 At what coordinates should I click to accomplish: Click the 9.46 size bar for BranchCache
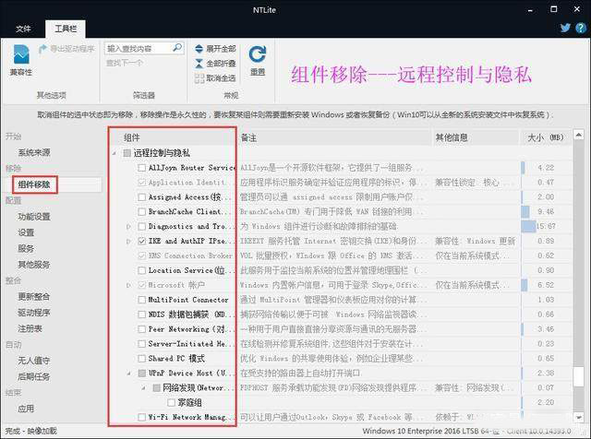[x=525, y=211]
